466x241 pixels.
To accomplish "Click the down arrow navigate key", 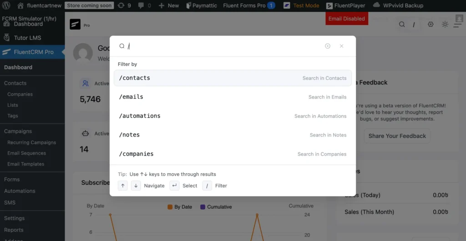I will pos(136,186).
